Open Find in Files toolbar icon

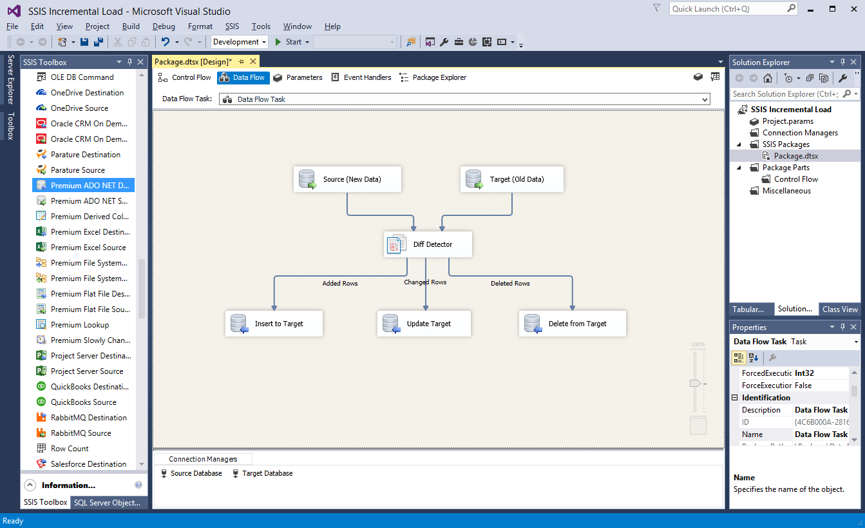[411, 42]
